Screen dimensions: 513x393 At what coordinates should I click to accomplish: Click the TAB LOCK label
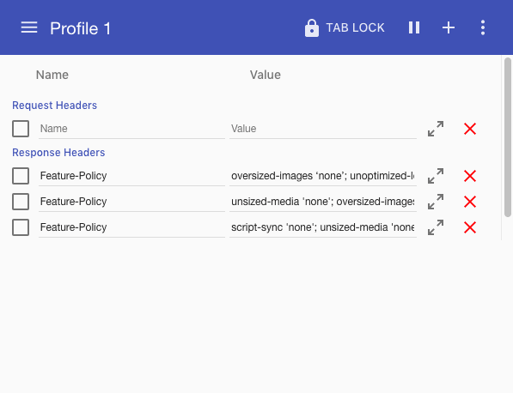click(355, 27)
